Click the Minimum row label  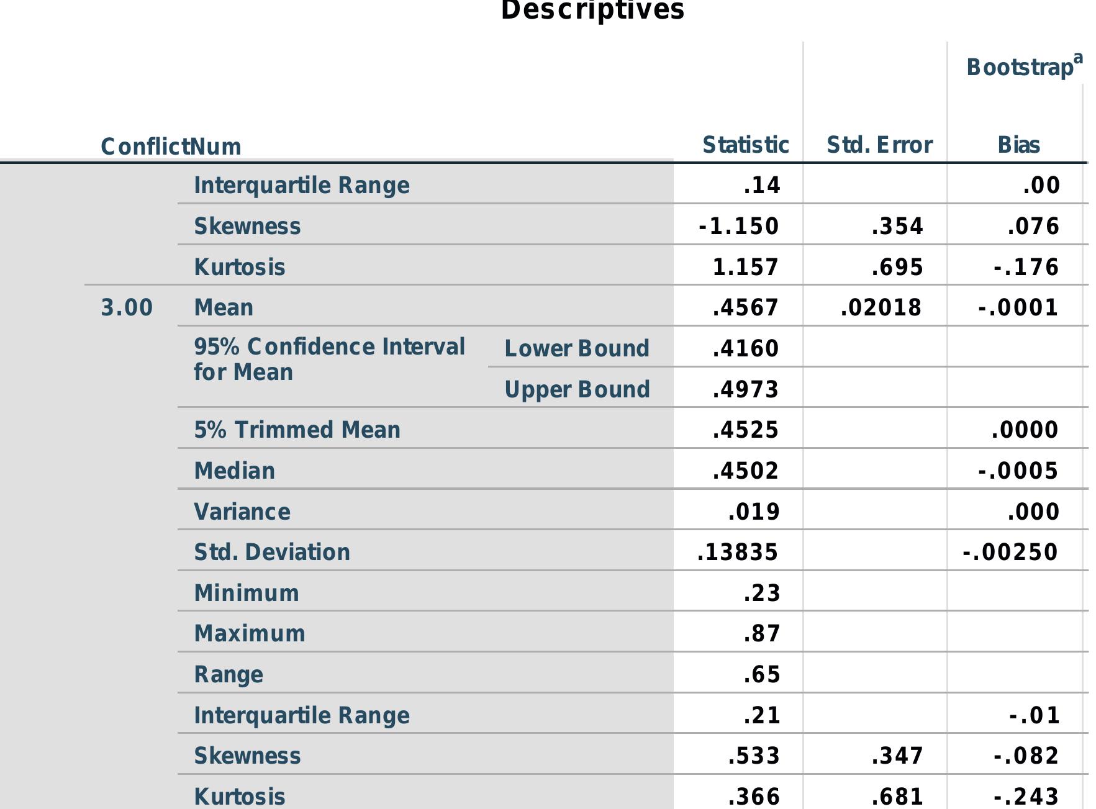pyautogui.click(x=246, y=593)
